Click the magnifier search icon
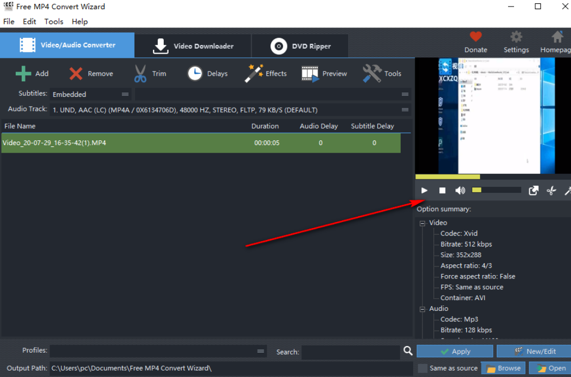This screenshot has width=571, height=377. (x=408, y=351)
